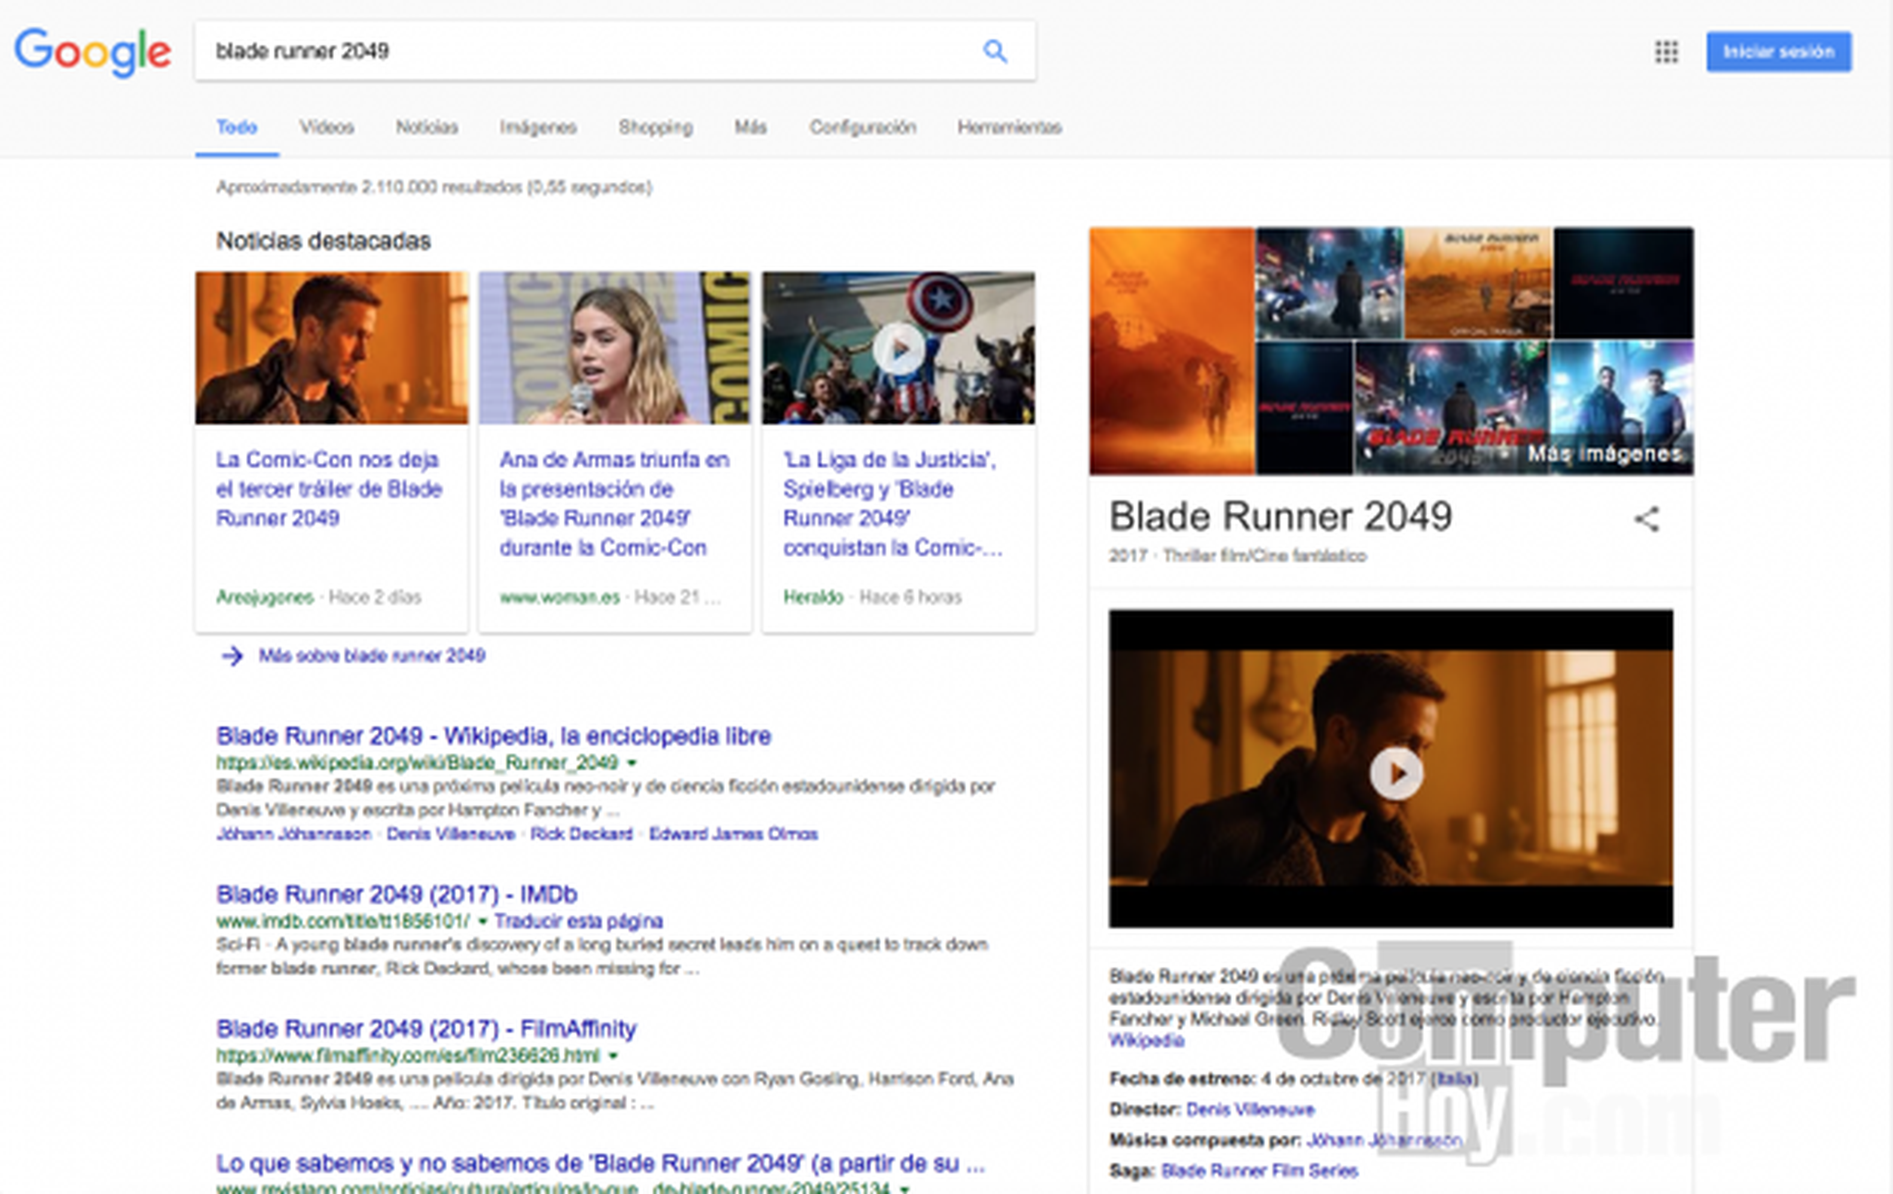Image resolution: width=1893 pixels, height=1194 pixels.
Task: Play the Comic-Con news video thumbnail
Action: pos(898,348)
